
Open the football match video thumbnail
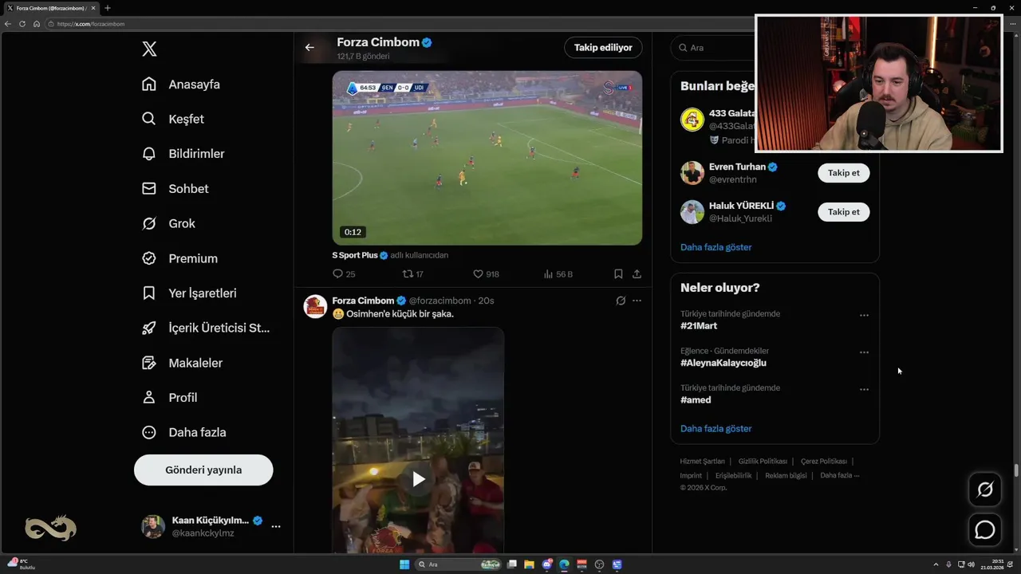coord(487,158)
